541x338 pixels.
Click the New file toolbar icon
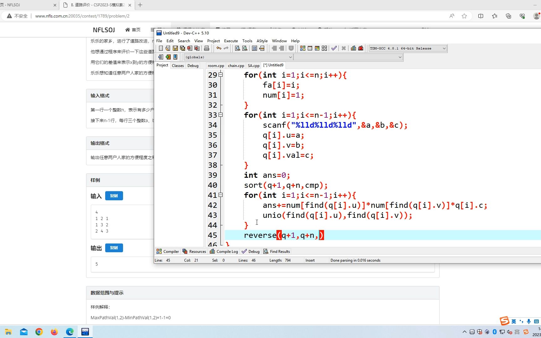coord(161,48)
